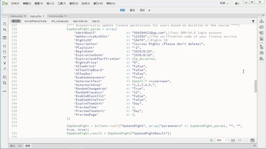Screen dimensions: 266x149
Task: Click the arrow icon beside line 137
Action: [5, 63]
